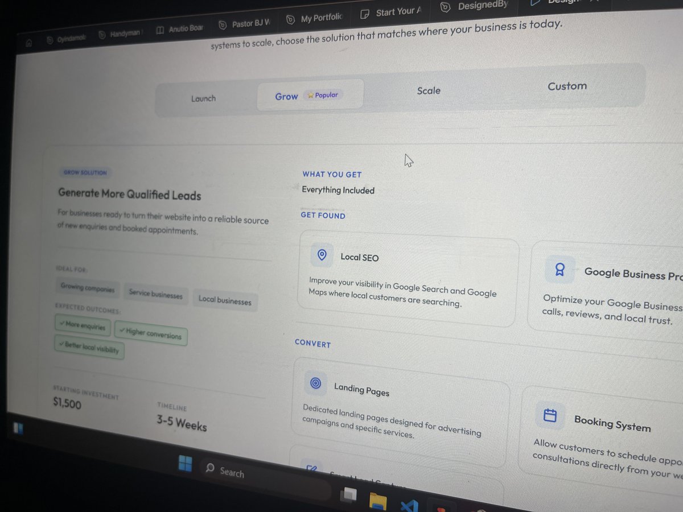The height and width of the screenshot is (512, 683).
Task: Click the Higher conversions outcome chip
Action: (x=151, y=333)
